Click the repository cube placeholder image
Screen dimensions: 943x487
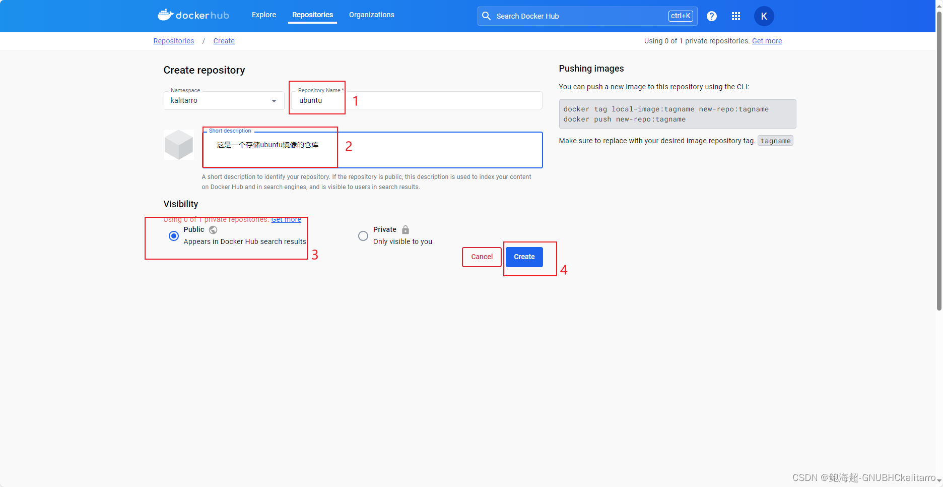[x=179, y=145]
